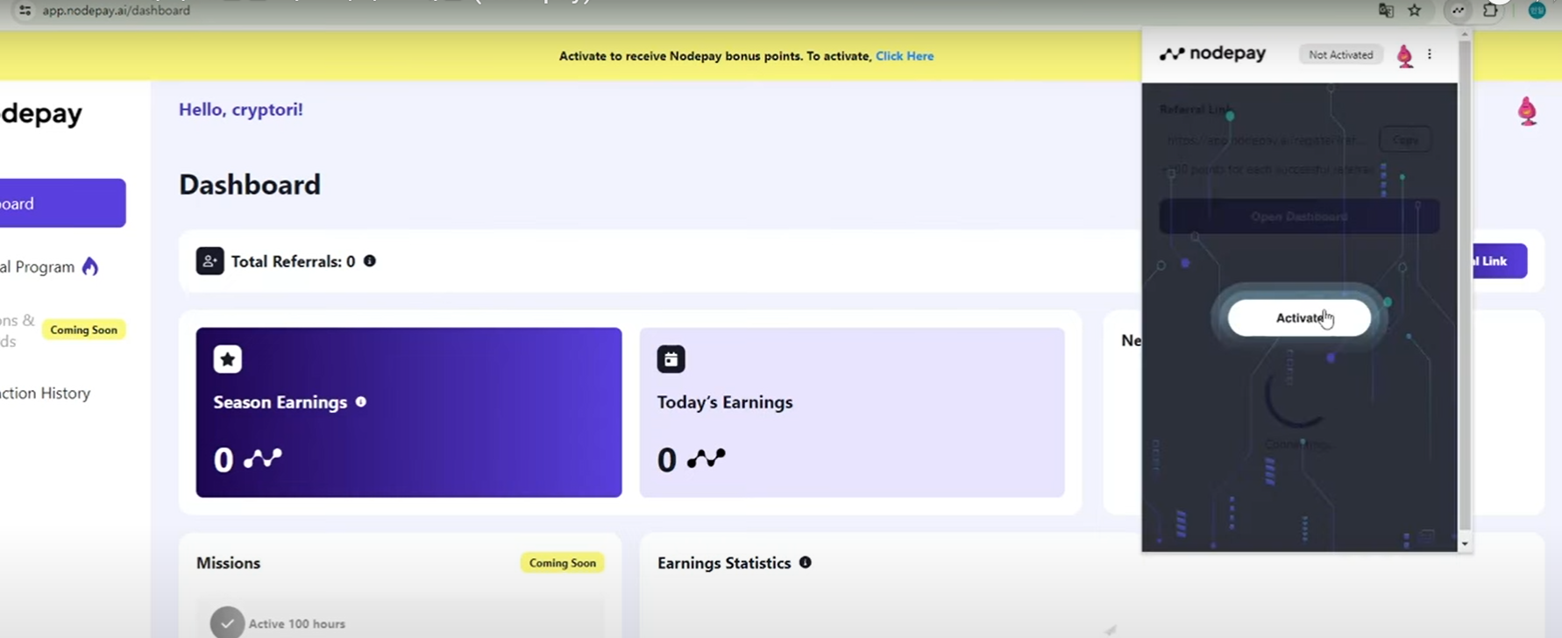Click the referral Link button on dashboard
This screenshot has height=638, width=1562.
tap(1500, 261)
